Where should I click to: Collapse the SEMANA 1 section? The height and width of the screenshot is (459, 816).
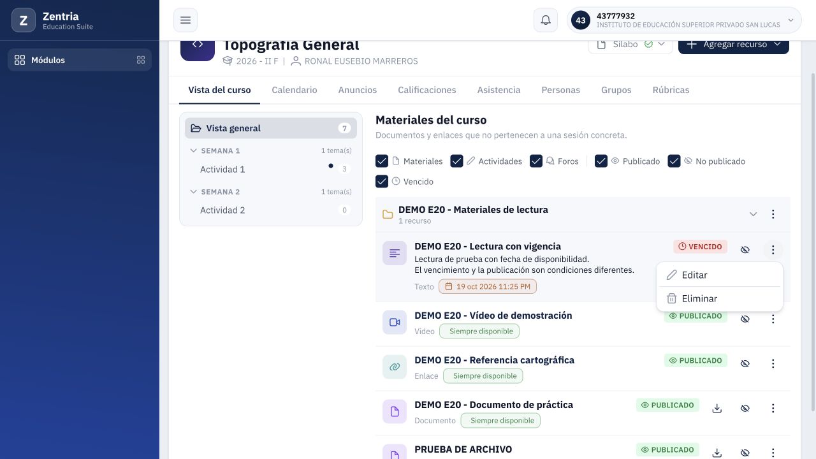(x=194, y=151)
